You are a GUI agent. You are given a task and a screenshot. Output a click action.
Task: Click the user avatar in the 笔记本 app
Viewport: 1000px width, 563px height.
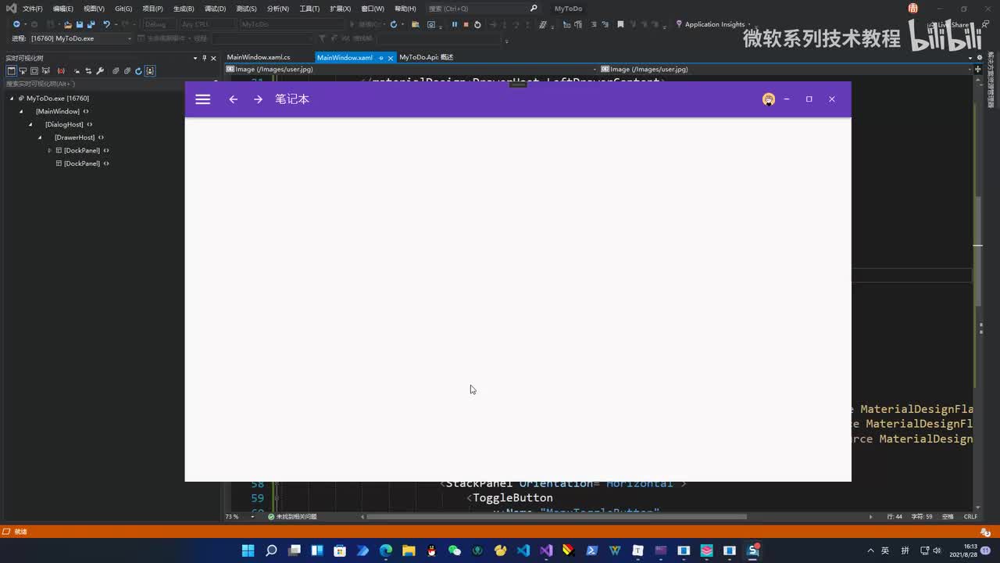(769, 99)
